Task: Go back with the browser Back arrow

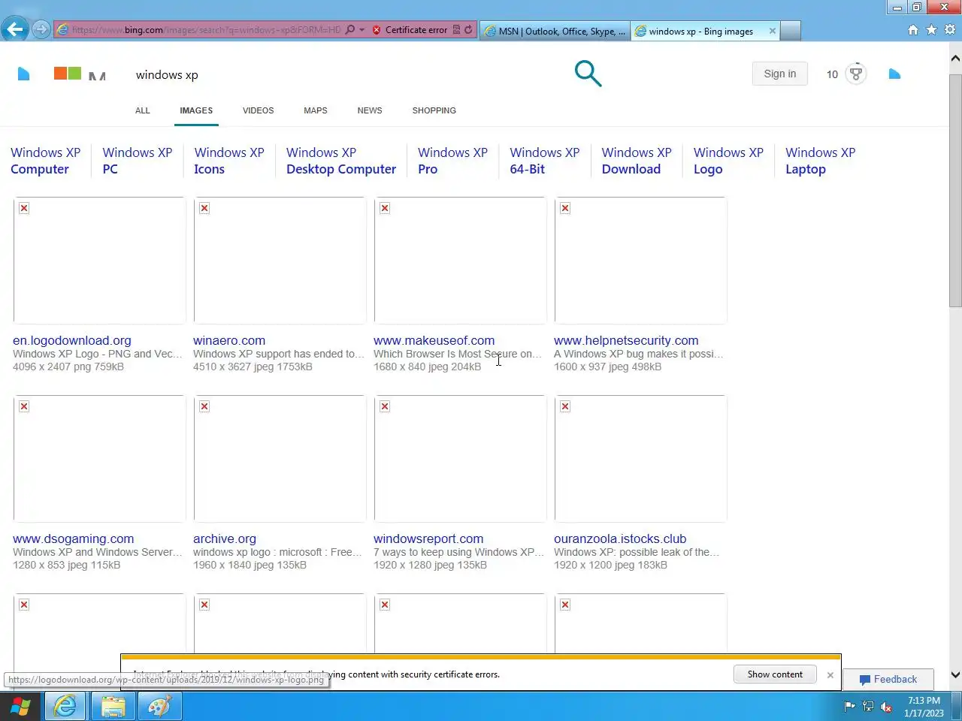Action: click(x=14, y=30)
